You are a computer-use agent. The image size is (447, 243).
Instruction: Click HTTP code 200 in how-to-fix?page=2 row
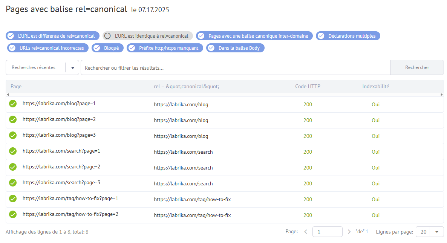coord(308,215)
